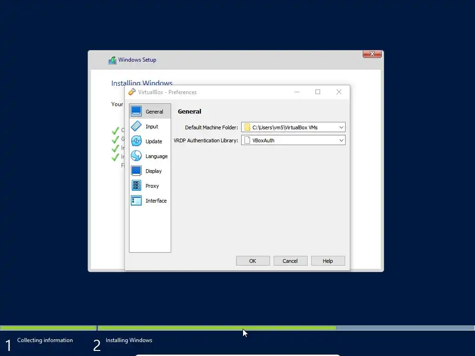Open the Interface preferences page

point(150,200)
